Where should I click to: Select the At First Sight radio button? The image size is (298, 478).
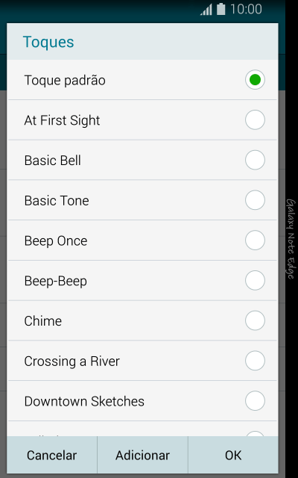[255, 119]
